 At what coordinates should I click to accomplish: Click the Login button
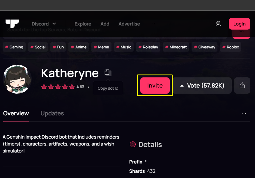[x=239, y=24]
